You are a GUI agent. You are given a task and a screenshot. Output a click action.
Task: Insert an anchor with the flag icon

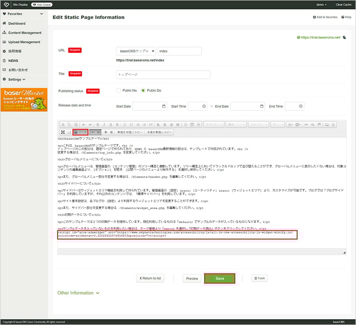[x=319, y=124]
